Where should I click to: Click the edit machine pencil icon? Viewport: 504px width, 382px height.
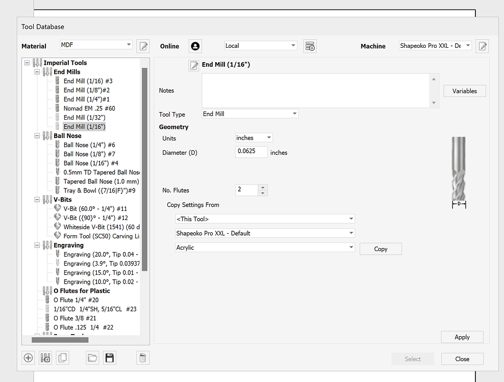point(482,46)
